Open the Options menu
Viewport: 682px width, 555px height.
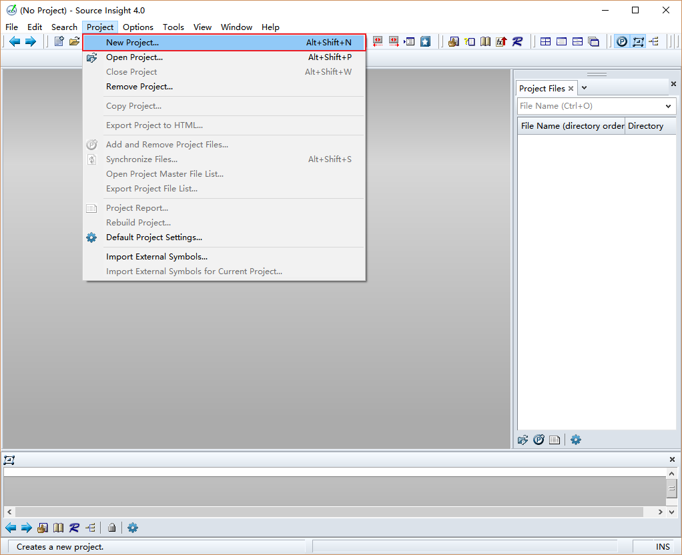pos(138,27)
